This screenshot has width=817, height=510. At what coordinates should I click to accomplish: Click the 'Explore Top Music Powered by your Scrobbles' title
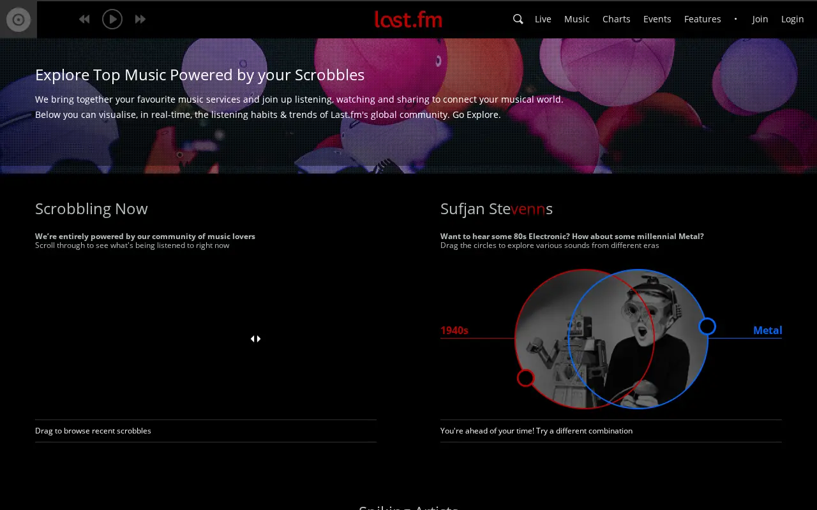(x=200, y=75)
